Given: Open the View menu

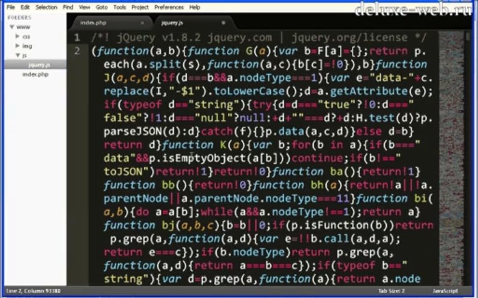Looking at the screenshot, I should point(85,7).
